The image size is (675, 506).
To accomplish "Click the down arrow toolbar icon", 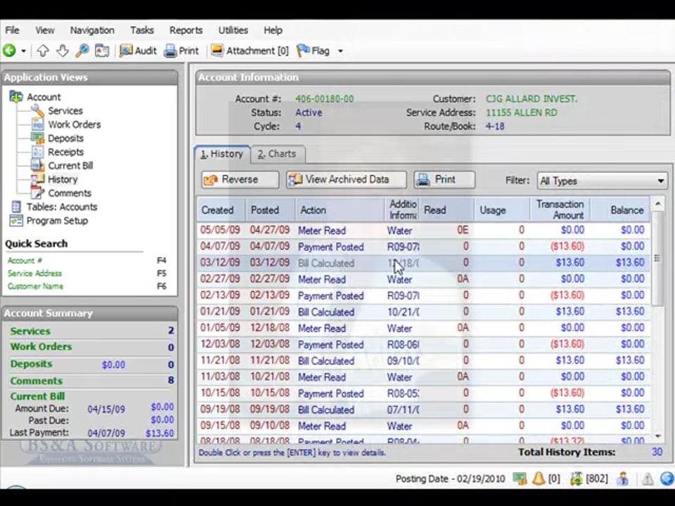I will coord(63,51).
